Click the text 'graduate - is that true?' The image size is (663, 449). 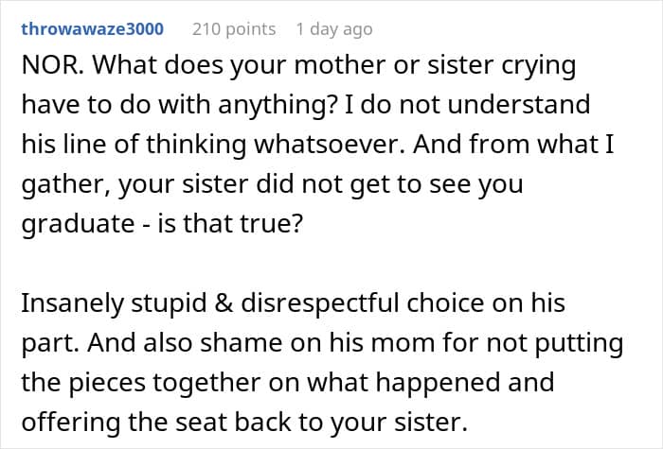pos(162,223)
